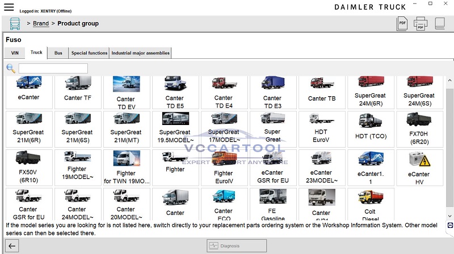Image resolution: width=454 pixels, height=254 pixels.
Task: Choose Fighter for TWN 19MO... tile
Action: pyautogui.click(x=126, y=167)
